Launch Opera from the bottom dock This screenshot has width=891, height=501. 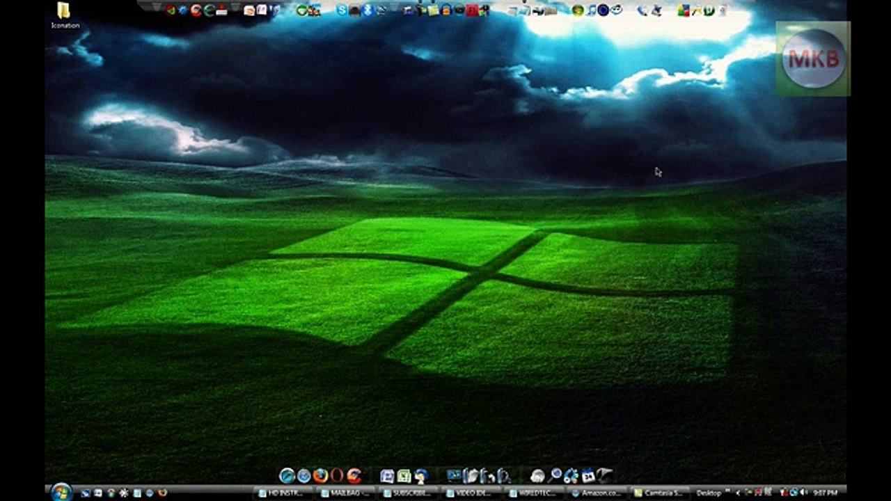pyautogui.click(x=337, y=476)
